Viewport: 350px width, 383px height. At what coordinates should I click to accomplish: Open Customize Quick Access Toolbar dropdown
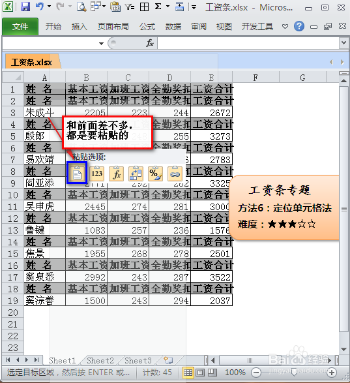[194, 7]
